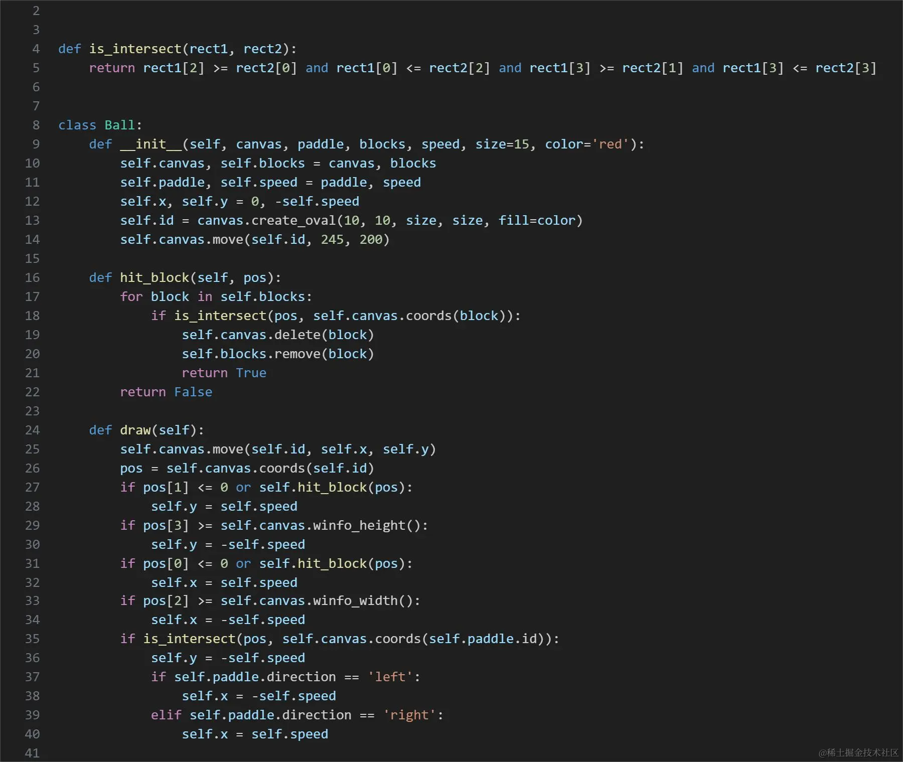Click the 'class' keyword

tap(77, 125)
